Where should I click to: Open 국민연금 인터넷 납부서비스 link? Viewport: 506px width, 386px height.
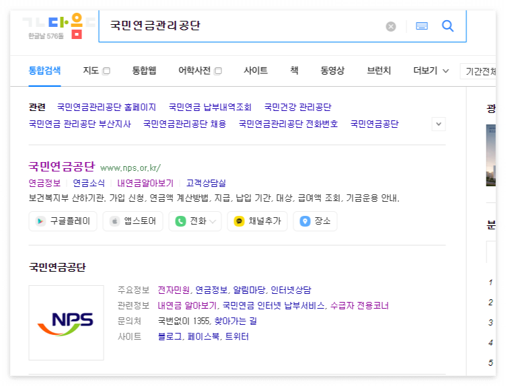point(273,306)
